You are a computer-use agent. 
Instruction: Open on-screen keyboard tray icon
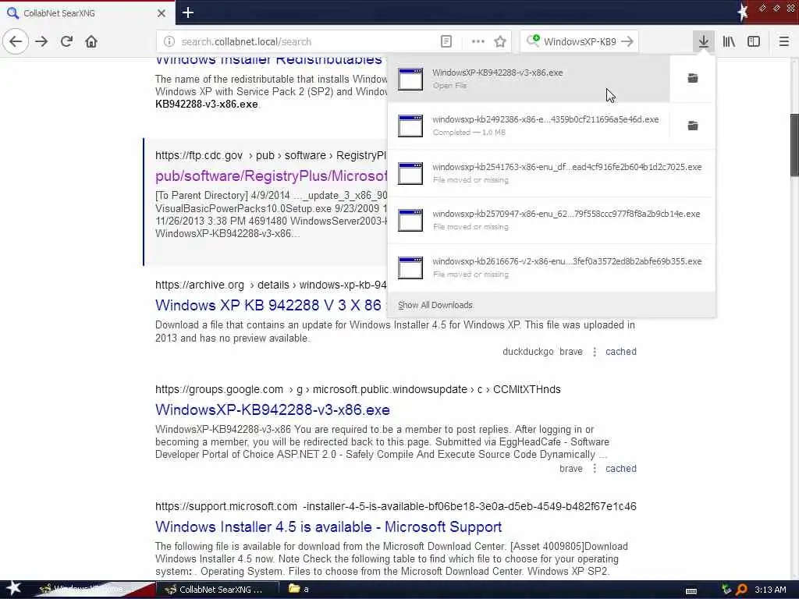click(691, 590)
